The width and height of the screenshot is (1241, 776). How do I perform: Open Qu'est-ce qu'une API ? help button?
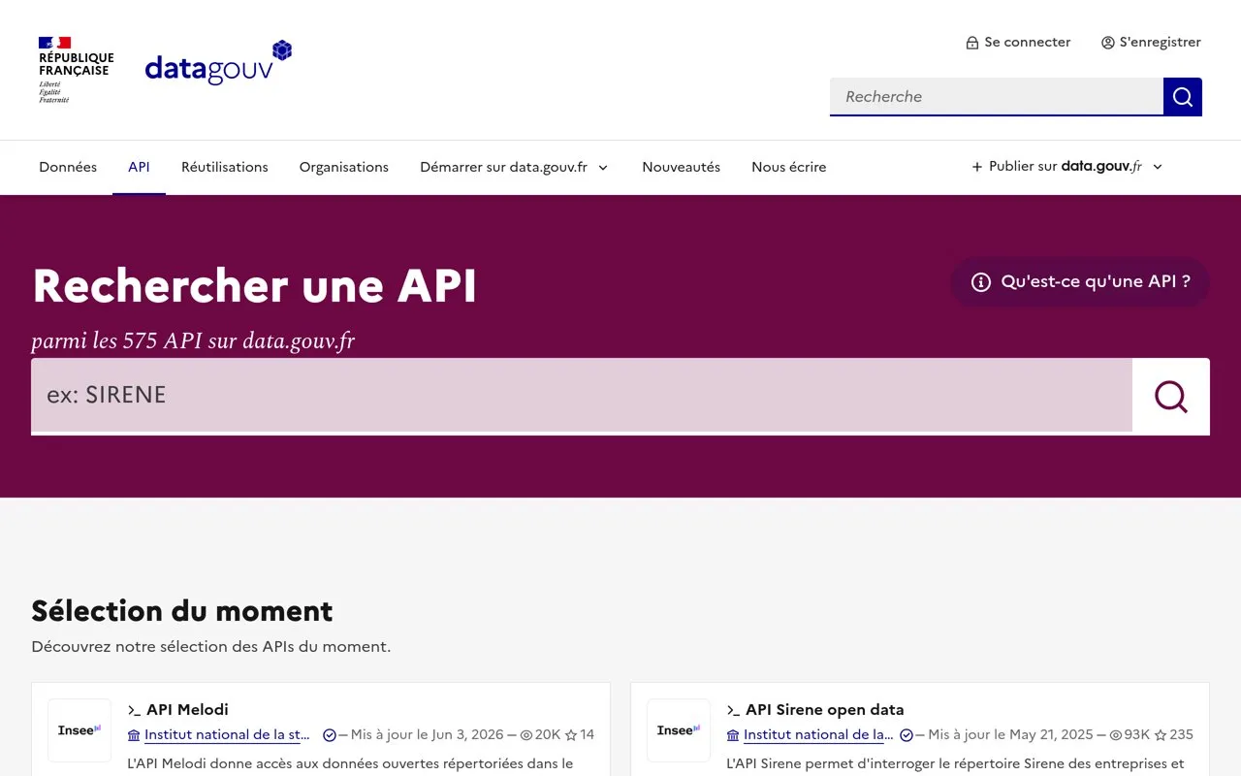(x=1080, y=282)
